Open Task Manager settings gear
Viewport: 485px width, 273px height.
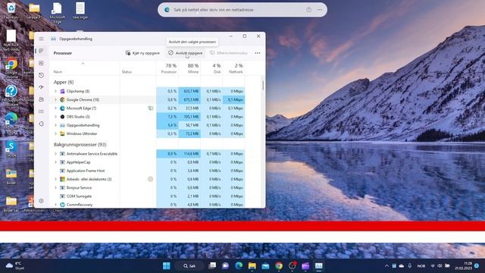41,200
